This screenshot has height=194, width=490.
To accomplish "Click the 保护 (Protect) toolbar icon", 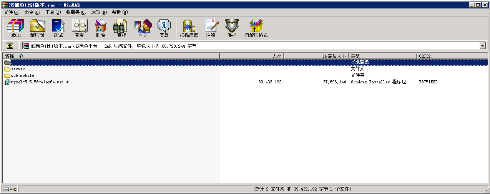I will pos(232,28).
